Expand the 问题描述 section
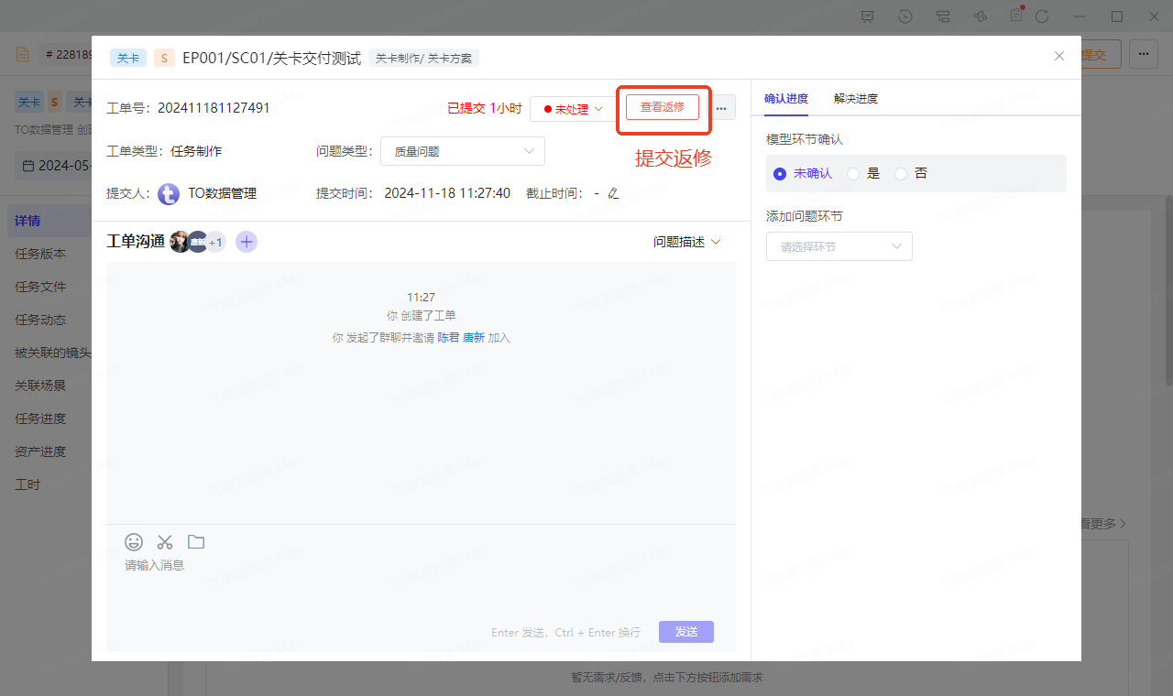The width and height of the screenshot is (1173, 696). 686,242
